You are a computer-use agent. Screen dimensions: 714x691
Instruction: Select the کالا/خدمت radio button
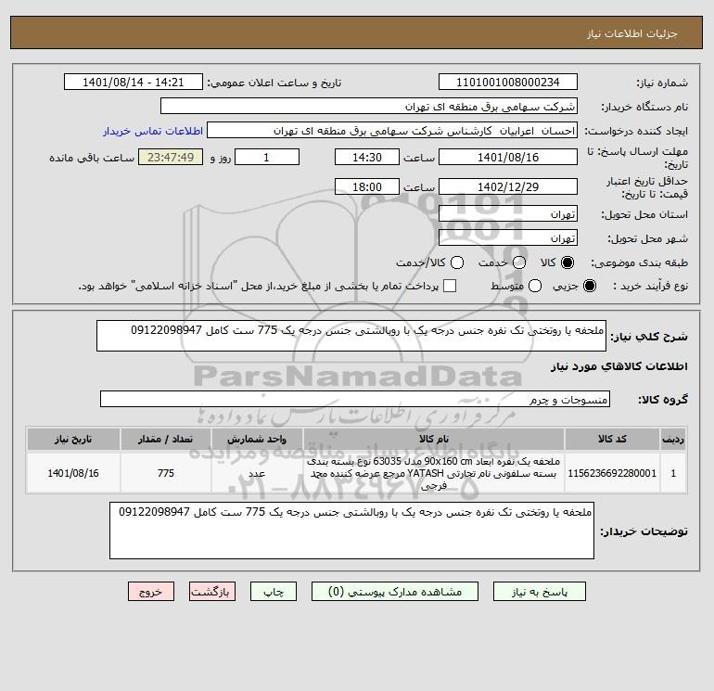(457, 262)
